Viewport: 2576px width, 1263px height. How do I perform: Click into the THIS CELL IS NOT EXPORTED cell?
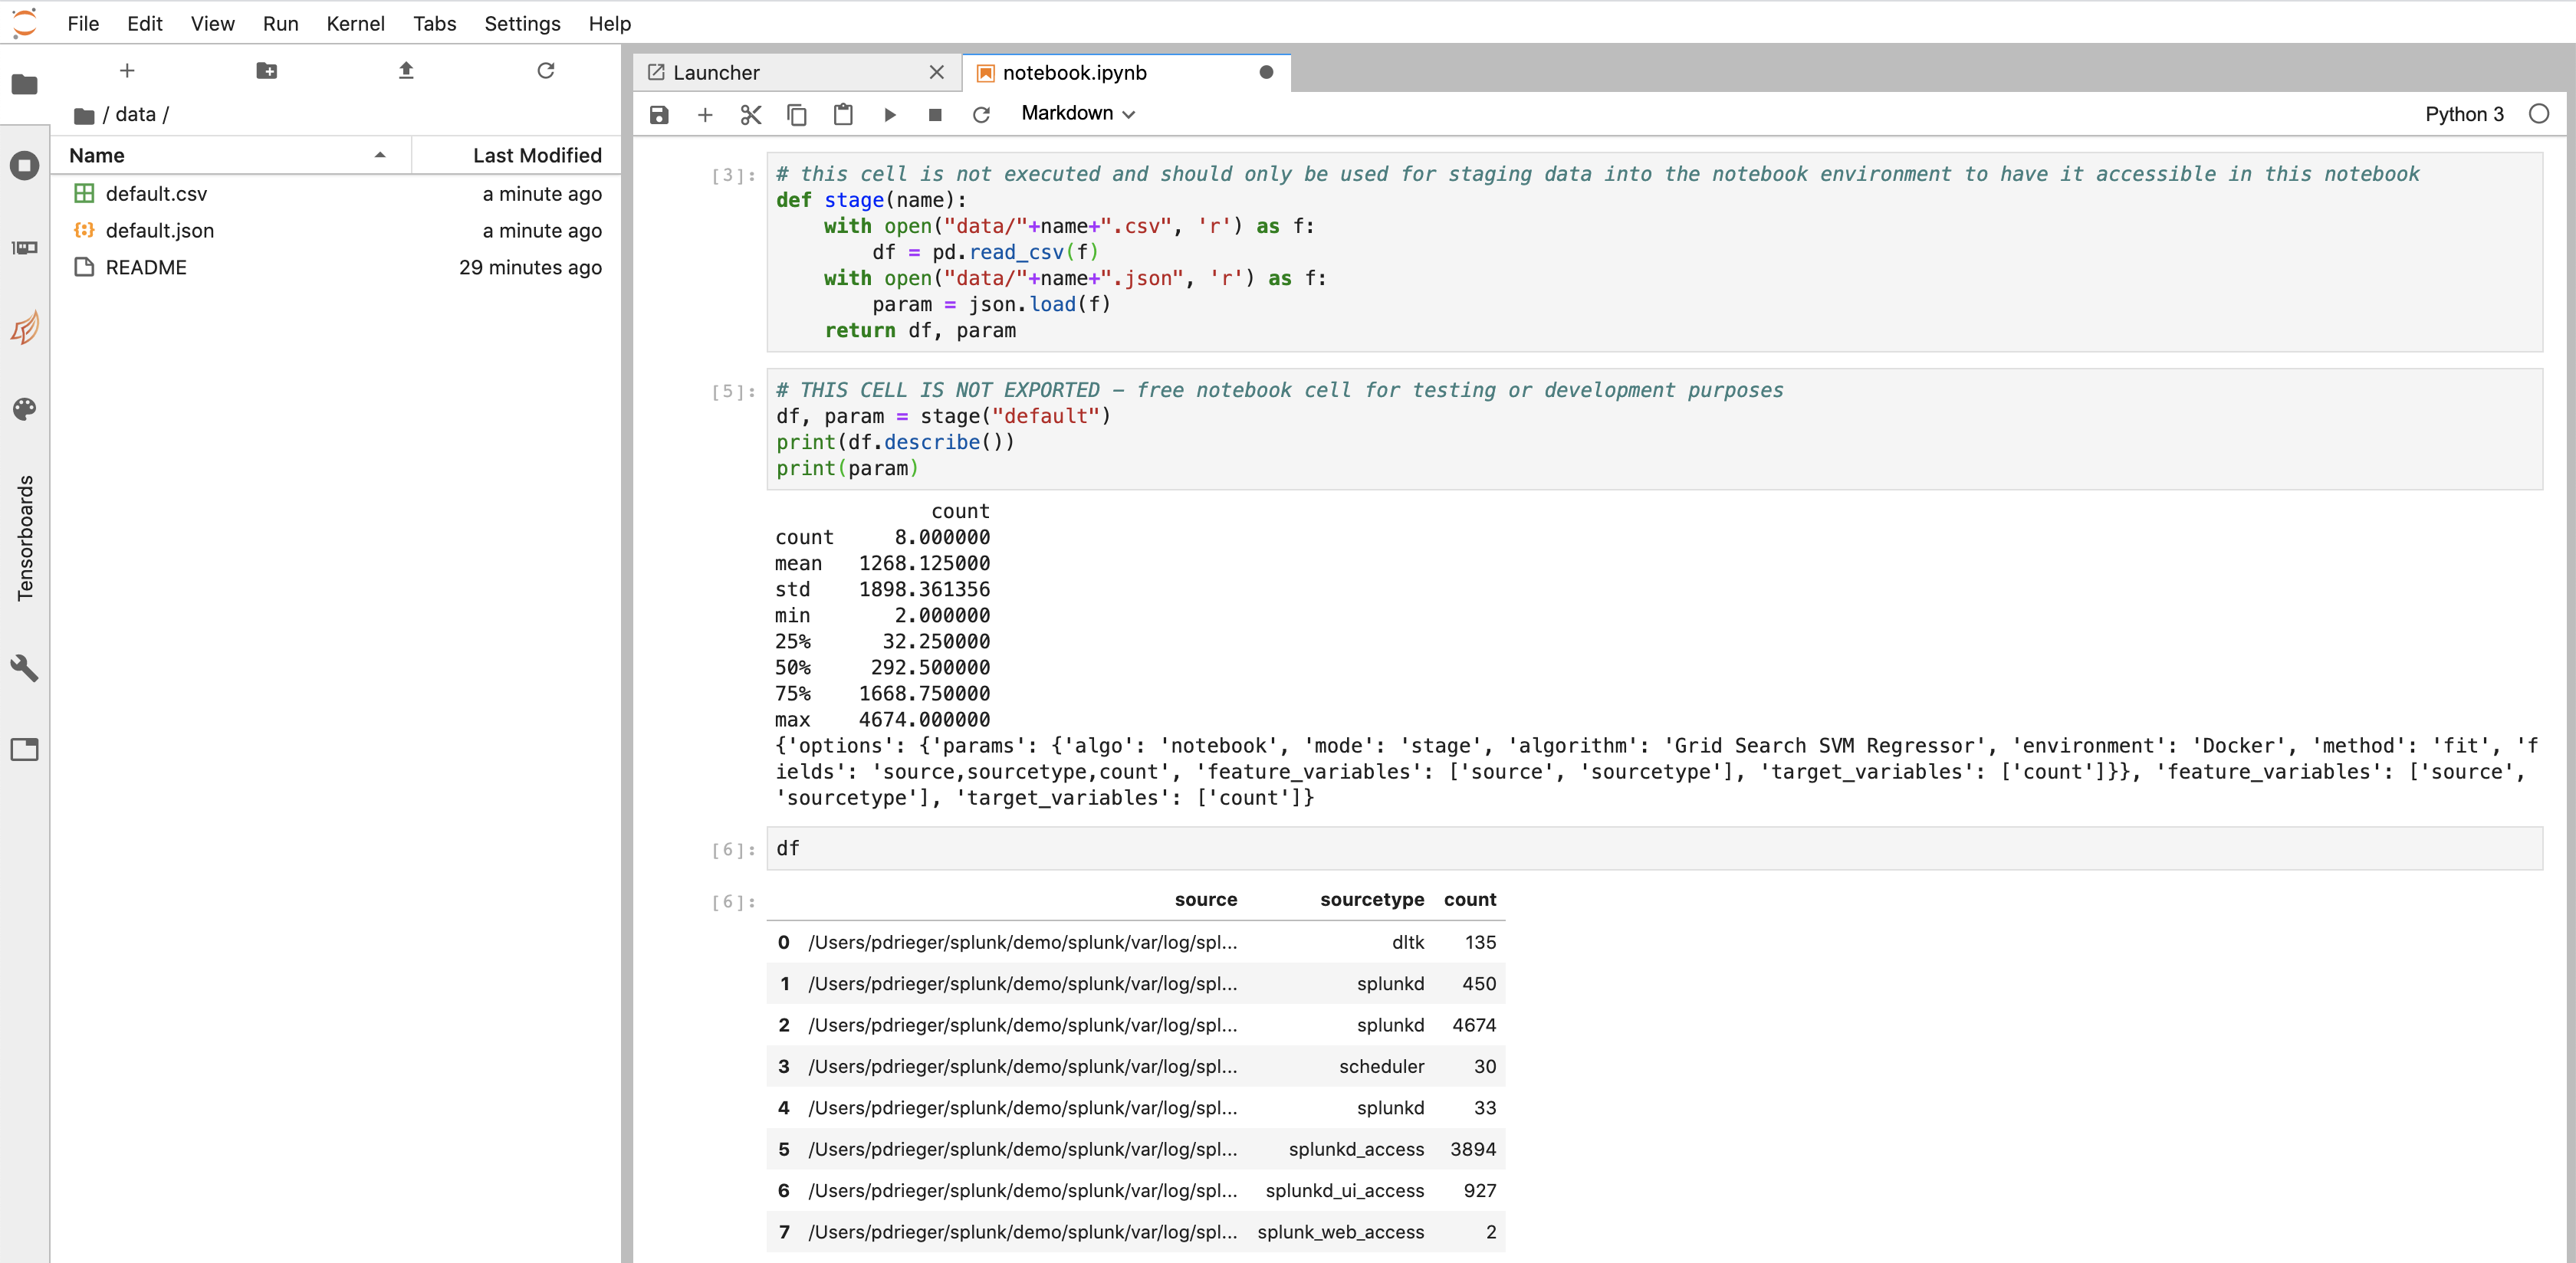point(1654,429)
